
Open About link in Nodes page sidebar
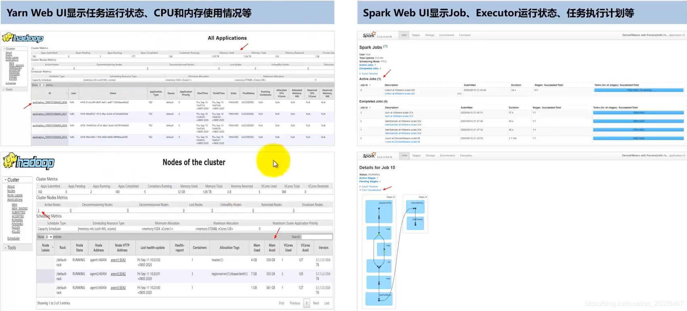point(11,187)
